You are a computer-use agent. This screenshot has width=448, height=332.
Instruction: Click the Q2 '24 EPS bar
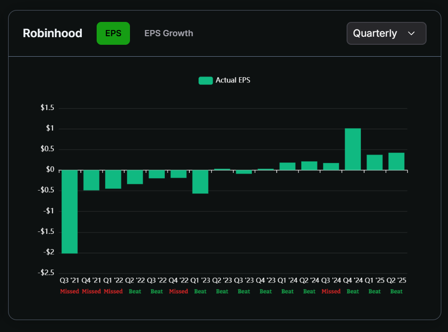(x=309, y=166)
